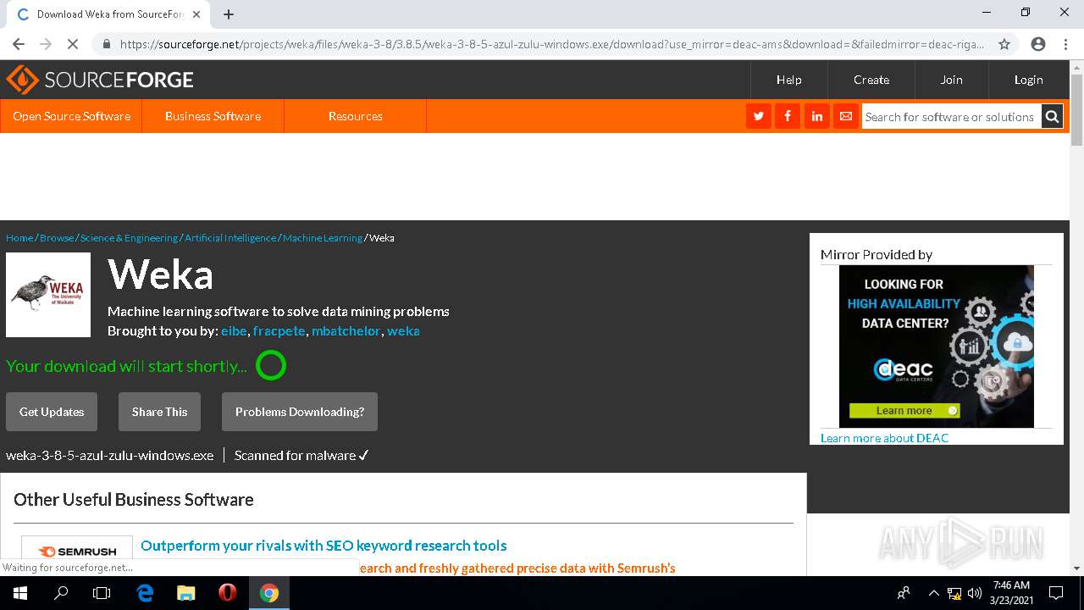1084x610 pixels.
Task: Open the notification center icon
Action: click(x=1056, y=593)
